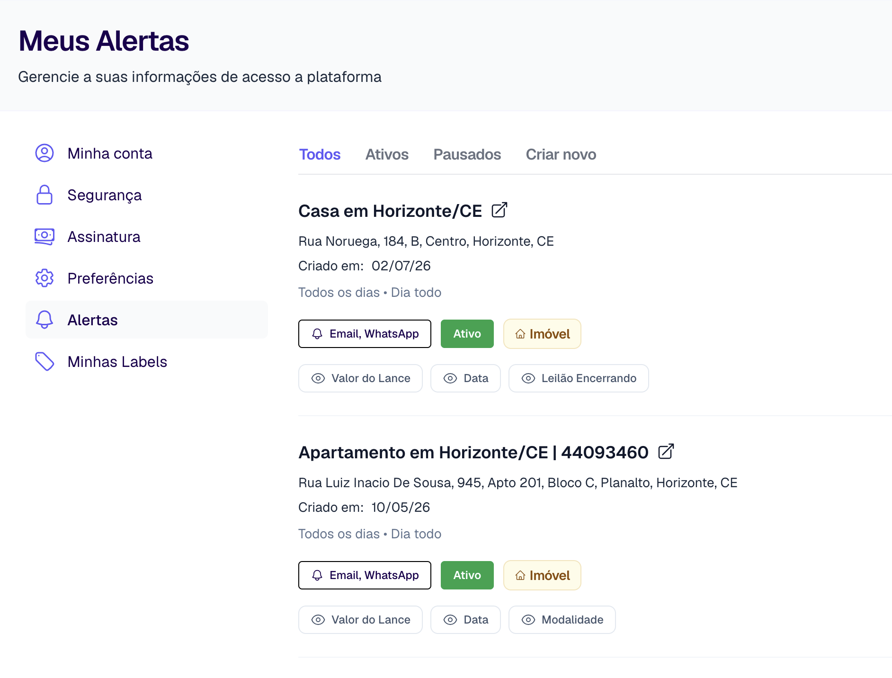The height and width of the screenshot is (678, 892).
Task: Select Alertas in sidebar
Action: pyautogui.click(x=147, y=320)
